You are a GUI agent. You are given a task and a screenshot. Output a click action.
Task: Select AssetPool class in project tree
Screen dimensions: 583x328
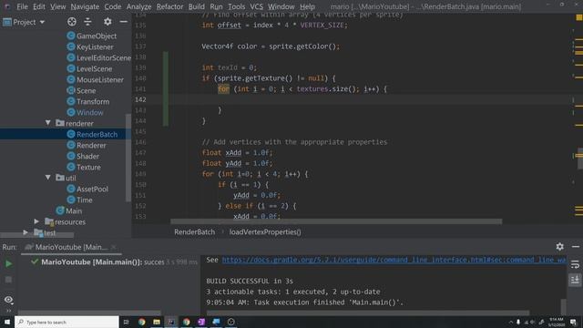coord(92,189)
